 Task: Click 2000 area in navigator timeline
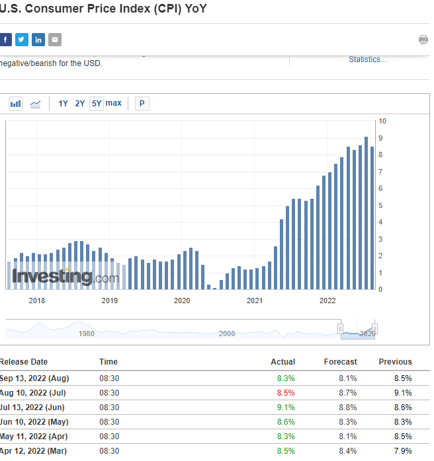(x=227, y=334)
